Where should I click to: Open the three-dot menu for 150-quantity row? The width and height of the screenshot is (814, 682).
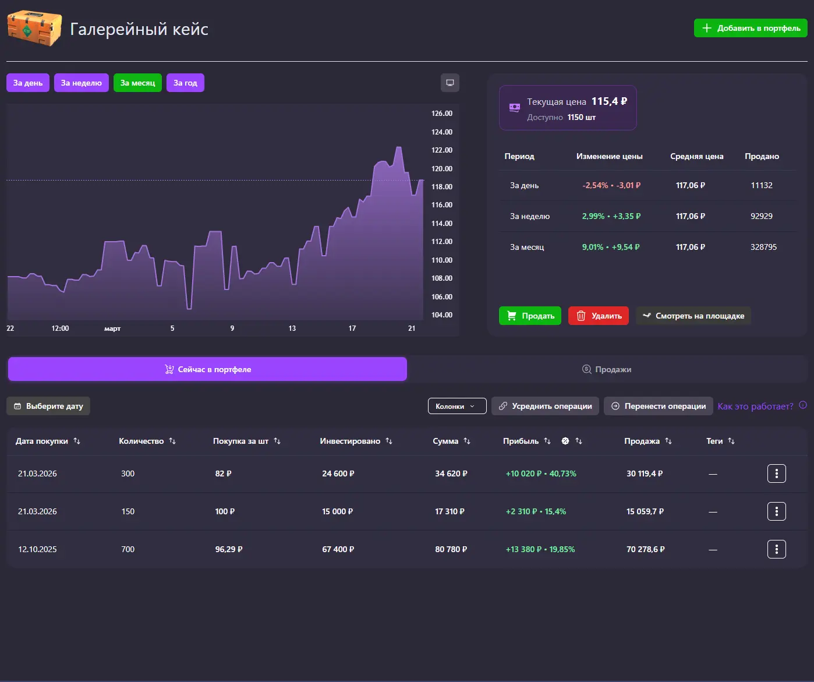(776, 511)
